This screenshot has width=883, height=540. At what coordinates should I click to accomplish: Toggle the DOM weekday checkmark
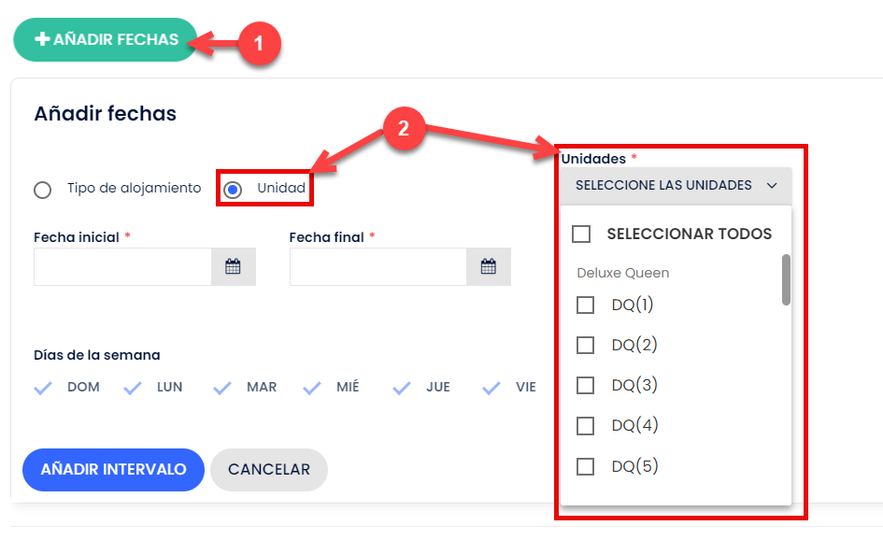(x=43, y=388)
